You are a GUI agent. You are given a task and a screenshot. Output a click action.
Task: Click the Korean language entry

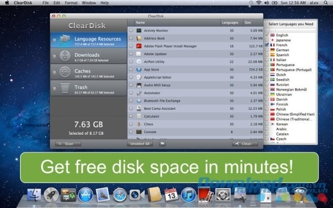(x=282, y=124)
